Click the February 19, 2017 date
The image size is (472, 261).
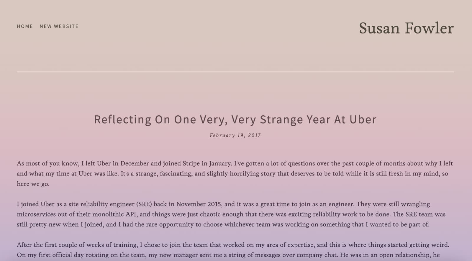(235, 135)
